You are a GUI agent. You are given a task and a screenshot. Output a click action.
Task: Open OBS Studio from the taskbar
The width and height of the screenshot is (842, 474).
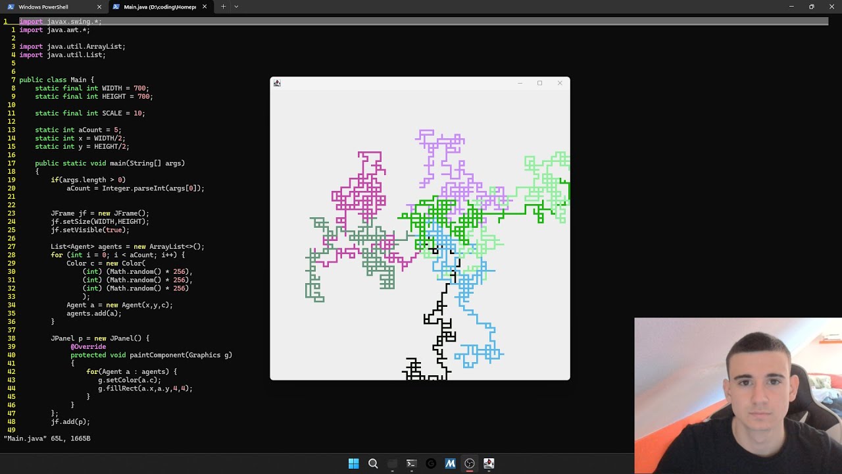coord(470,463)
